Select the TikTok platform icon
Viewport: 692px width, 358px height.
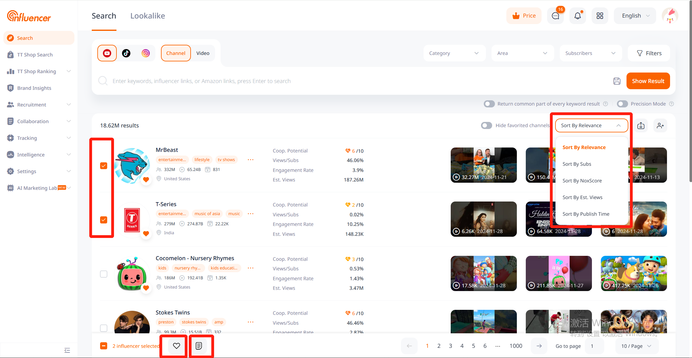click(126, 53)
